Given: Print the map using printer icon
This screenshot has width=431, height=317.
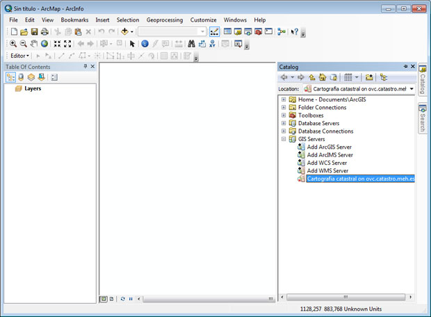Looking at the screenshot, I should pos(44,31).
